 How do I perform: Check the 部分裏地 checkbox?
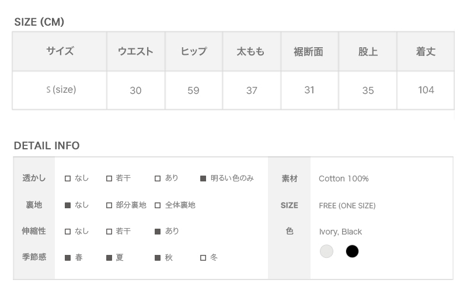109,205
